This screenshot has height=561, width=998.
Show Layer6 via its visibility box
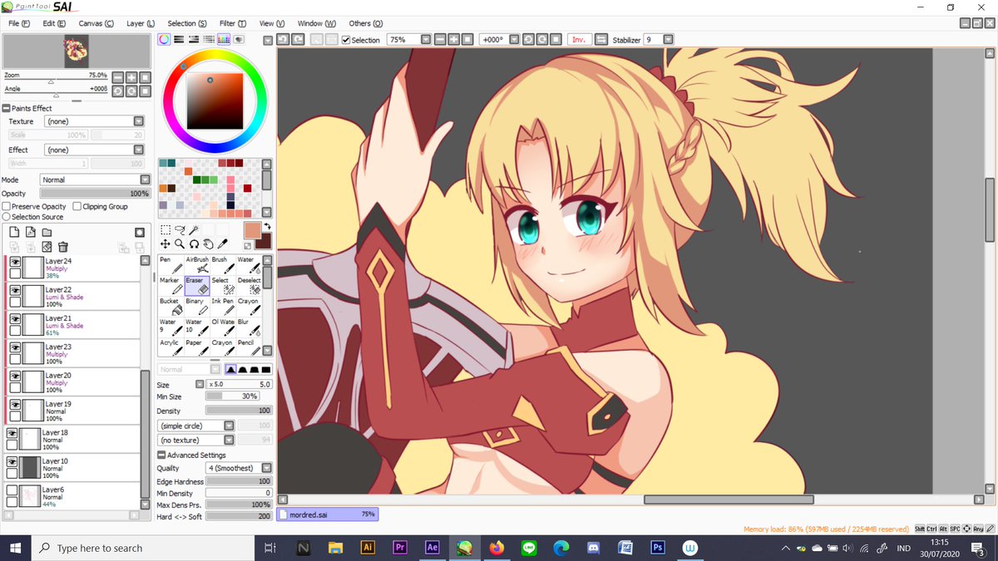(x=12, y=490)
